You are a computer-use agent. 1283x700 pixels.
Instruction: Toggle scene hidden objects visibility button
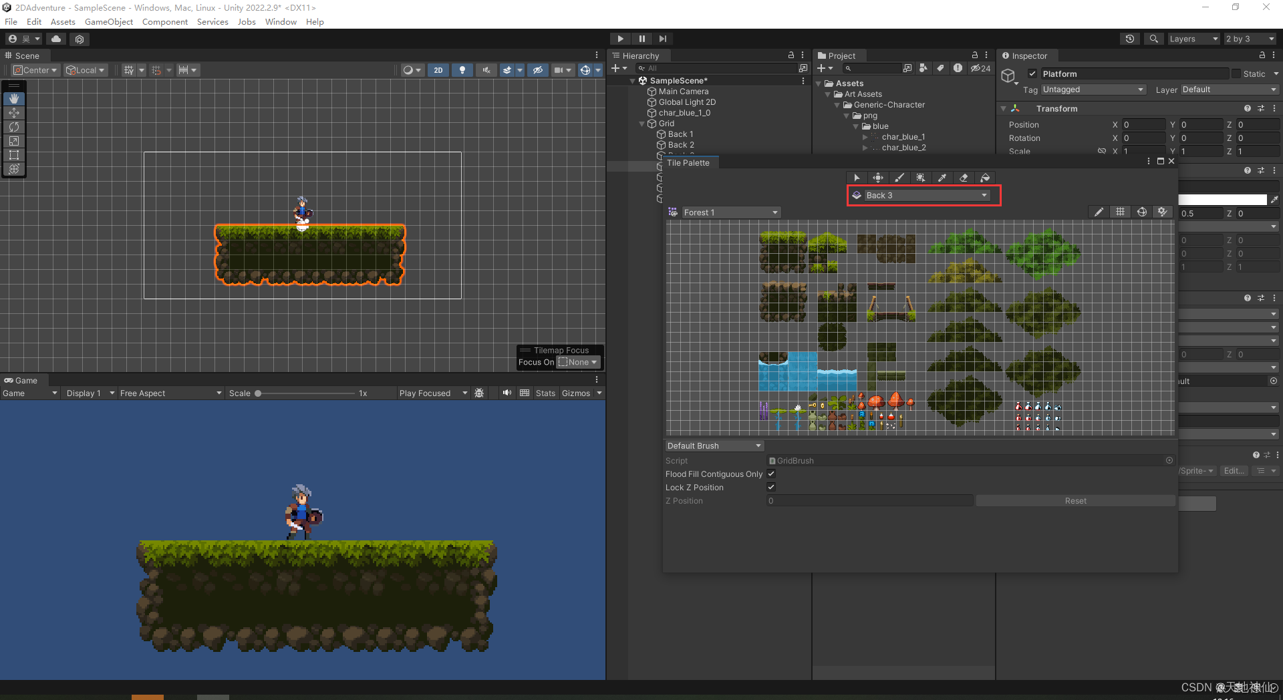[x=537, y=70]
